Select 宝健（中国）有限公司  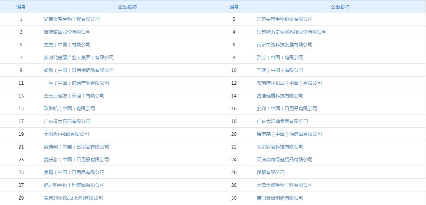coord(280,70)
